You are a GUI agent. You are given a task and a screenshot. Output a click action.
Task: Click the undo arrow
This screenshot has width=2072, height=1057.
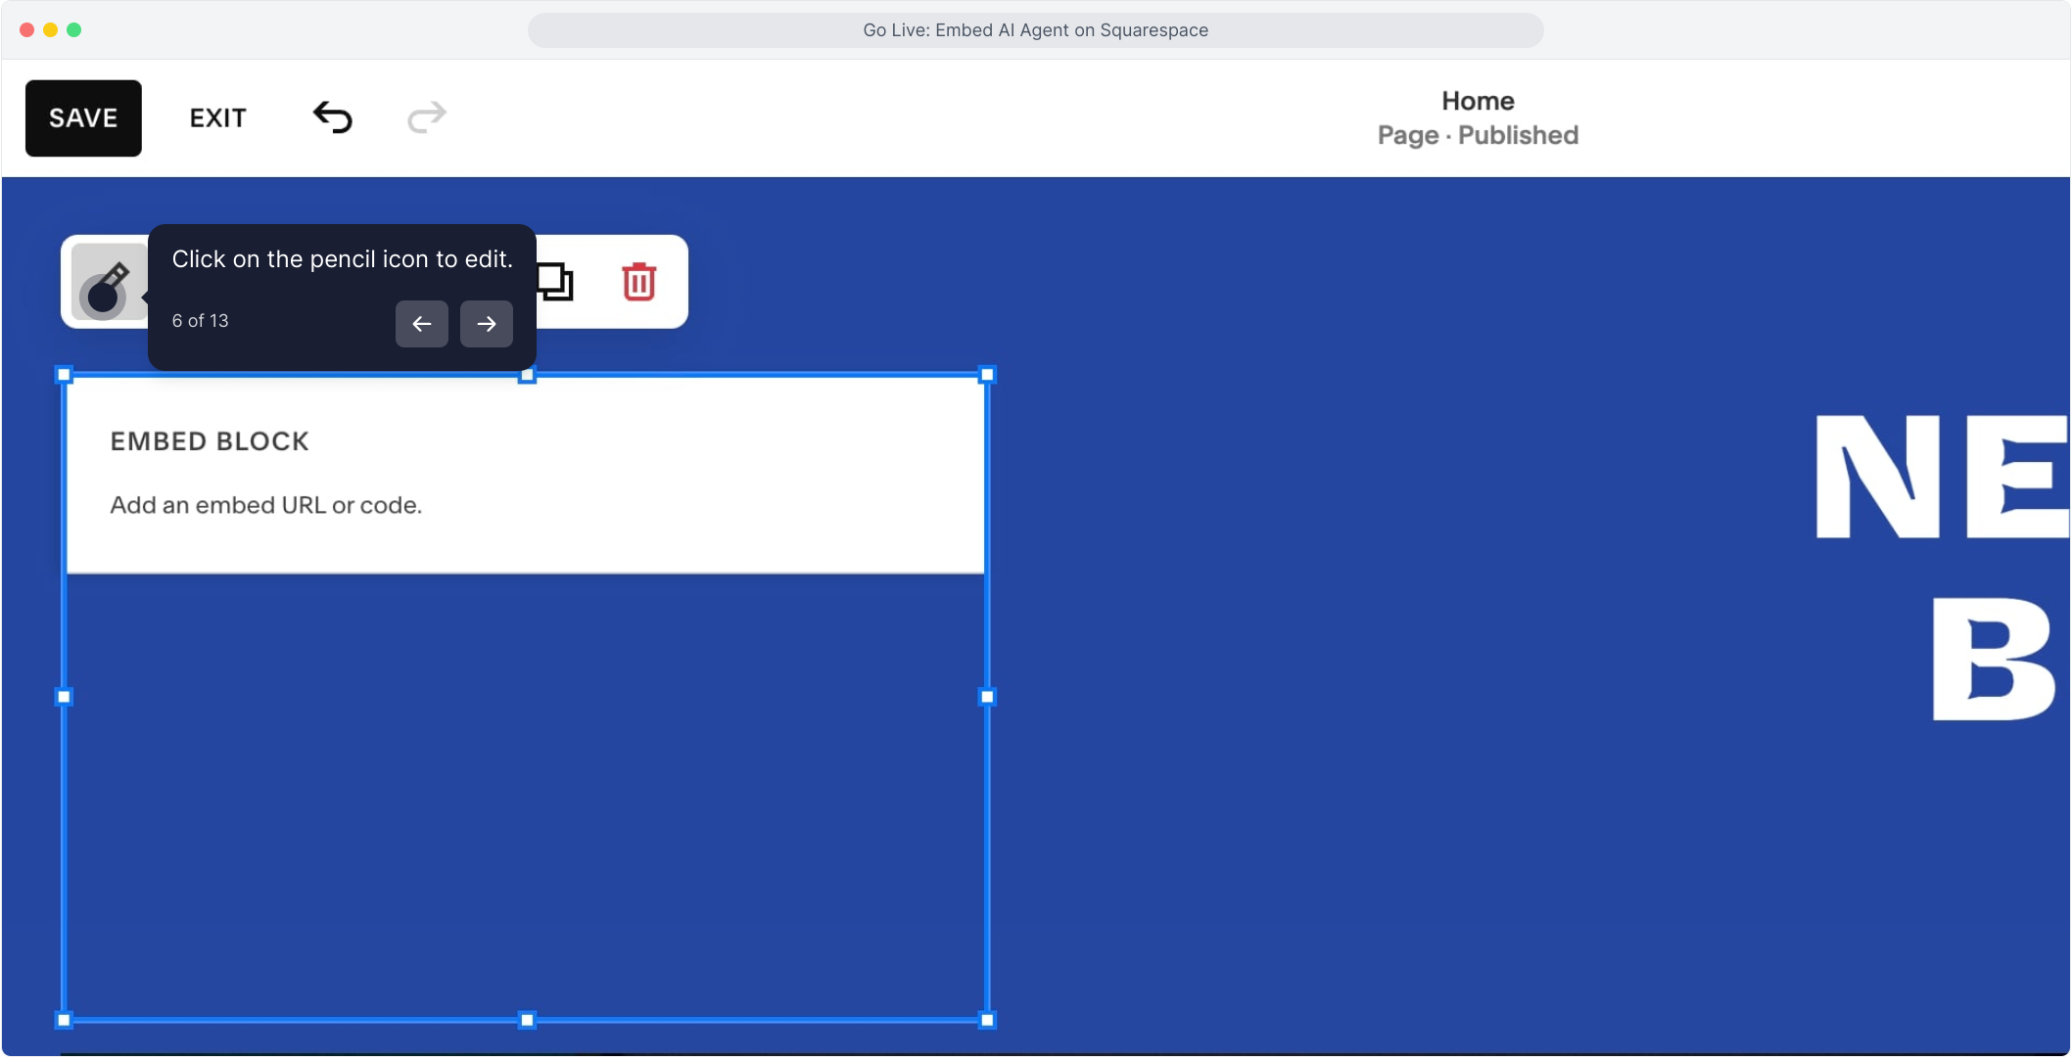click(x=333, y=117)
